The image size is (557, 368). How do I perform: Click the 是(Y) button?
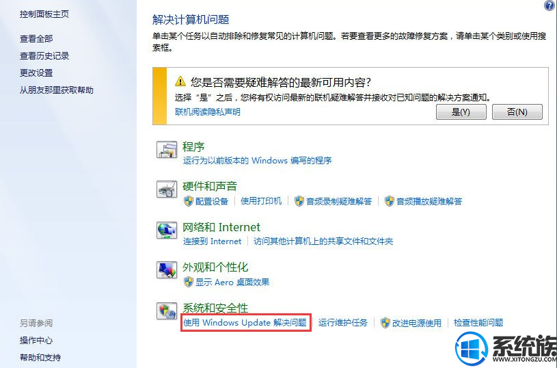pos(461,112)
